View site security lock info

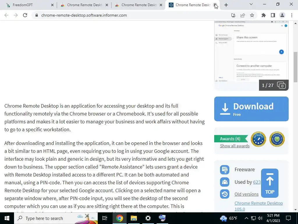(x=37, y=15)
